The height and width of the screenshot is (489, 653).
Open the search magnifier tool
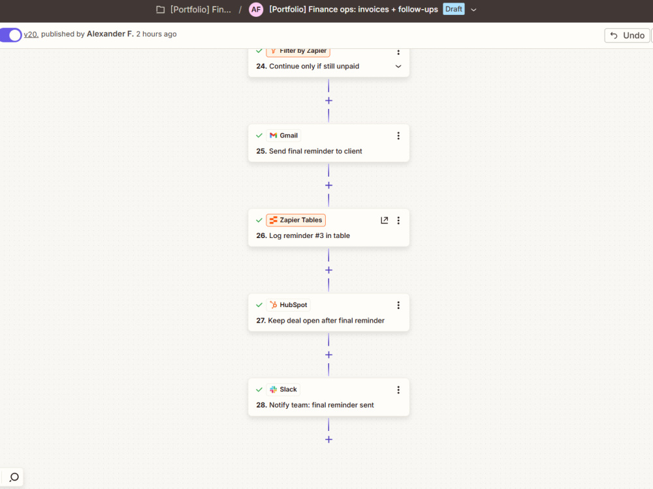(x=14, y=477)
